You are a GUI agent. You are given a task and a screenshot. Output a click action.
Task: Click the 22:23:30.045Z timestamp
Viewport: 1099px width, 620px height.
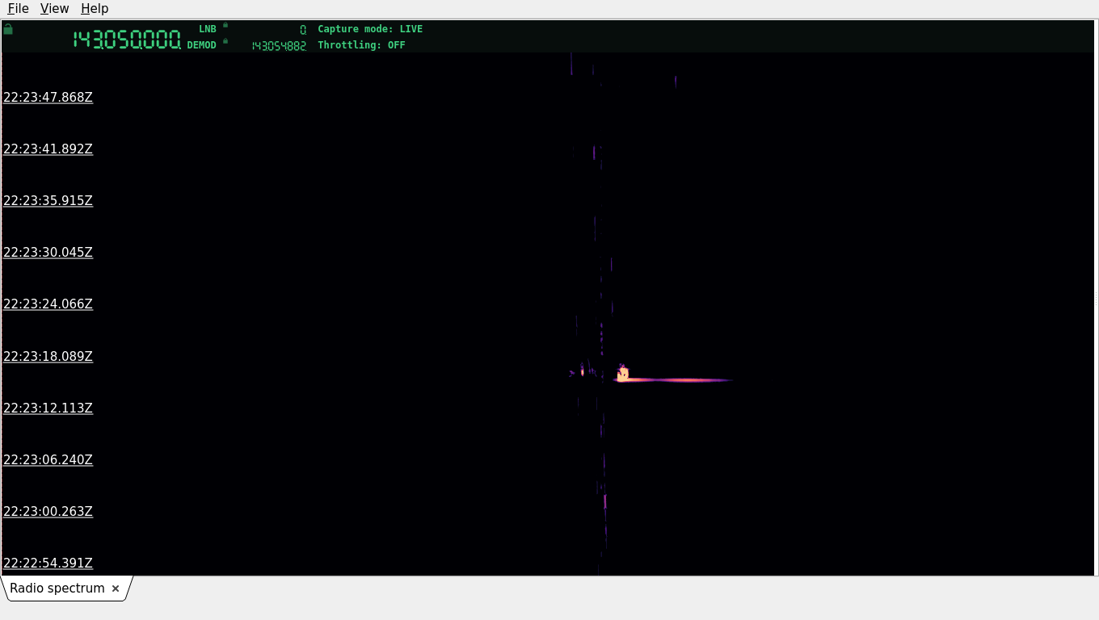pyautogui.click(x=48, y=252)
